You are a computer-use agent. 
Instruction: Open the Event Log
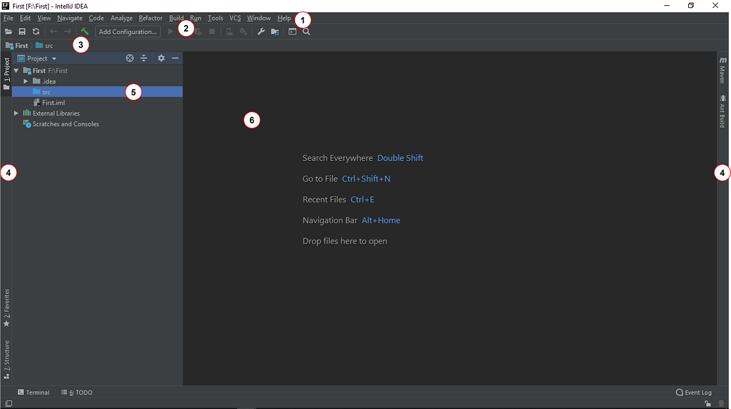(x=694, y=392)
